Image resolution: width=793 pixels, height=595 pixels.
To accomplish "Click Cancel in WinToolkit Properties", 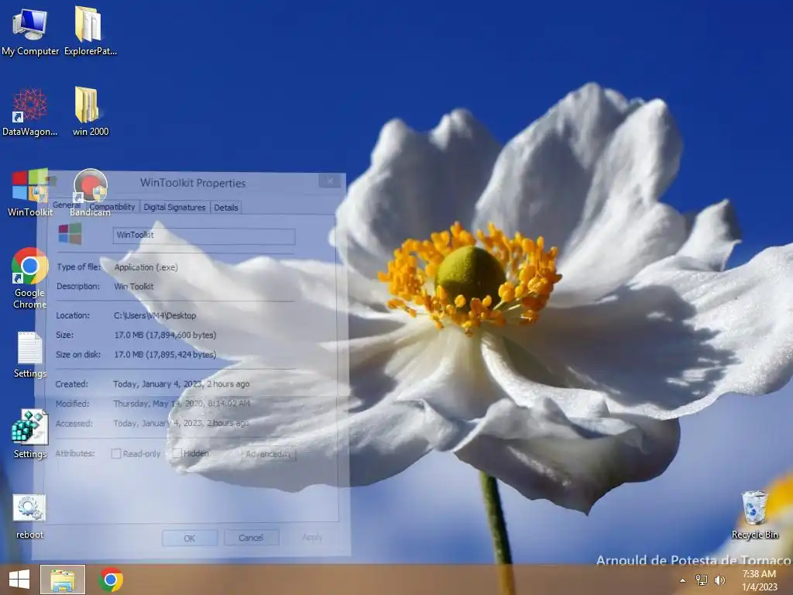I will point(251,538).
